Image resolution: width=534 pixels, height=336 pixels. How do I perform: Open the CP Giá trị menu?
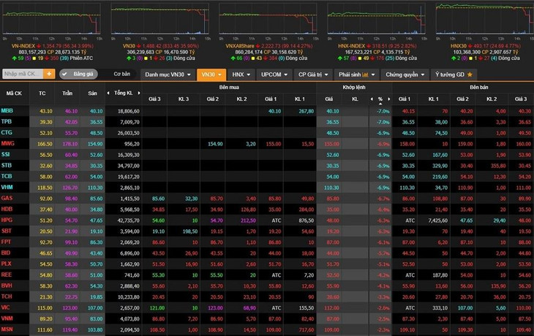point(313,74)
